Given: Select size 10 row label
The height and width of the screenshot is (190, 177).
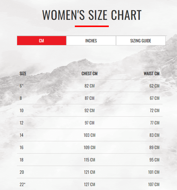Looking at the screenshot, I should click(x=21, y=111).
